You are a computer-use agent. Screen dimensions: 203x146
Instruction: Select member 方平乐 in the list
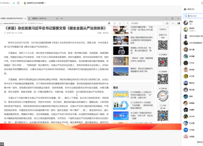193,63
